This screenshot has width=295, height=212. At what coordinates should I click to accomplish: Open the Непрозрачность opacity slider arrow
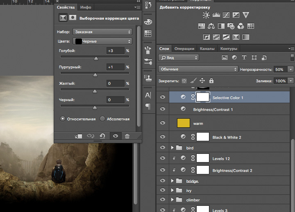pyautogui.click(x=290, y=69)
